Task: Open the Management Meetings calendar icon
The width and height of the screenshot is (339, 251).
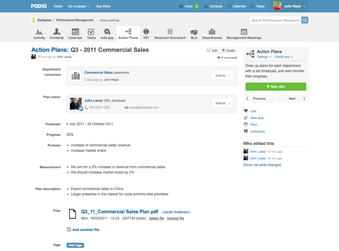Action: pos(244,32)
